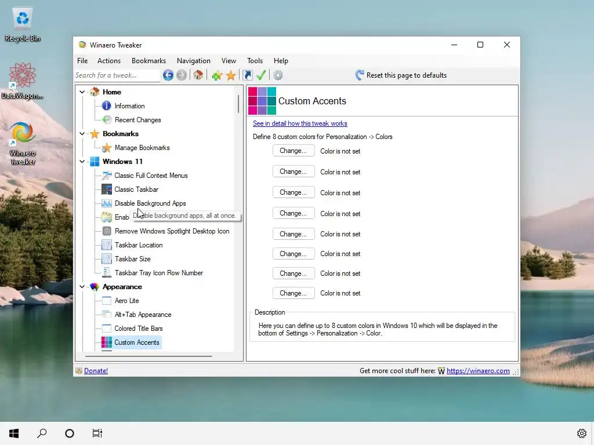Select Classic Taskbar tweak

click(x=136, y=189)
